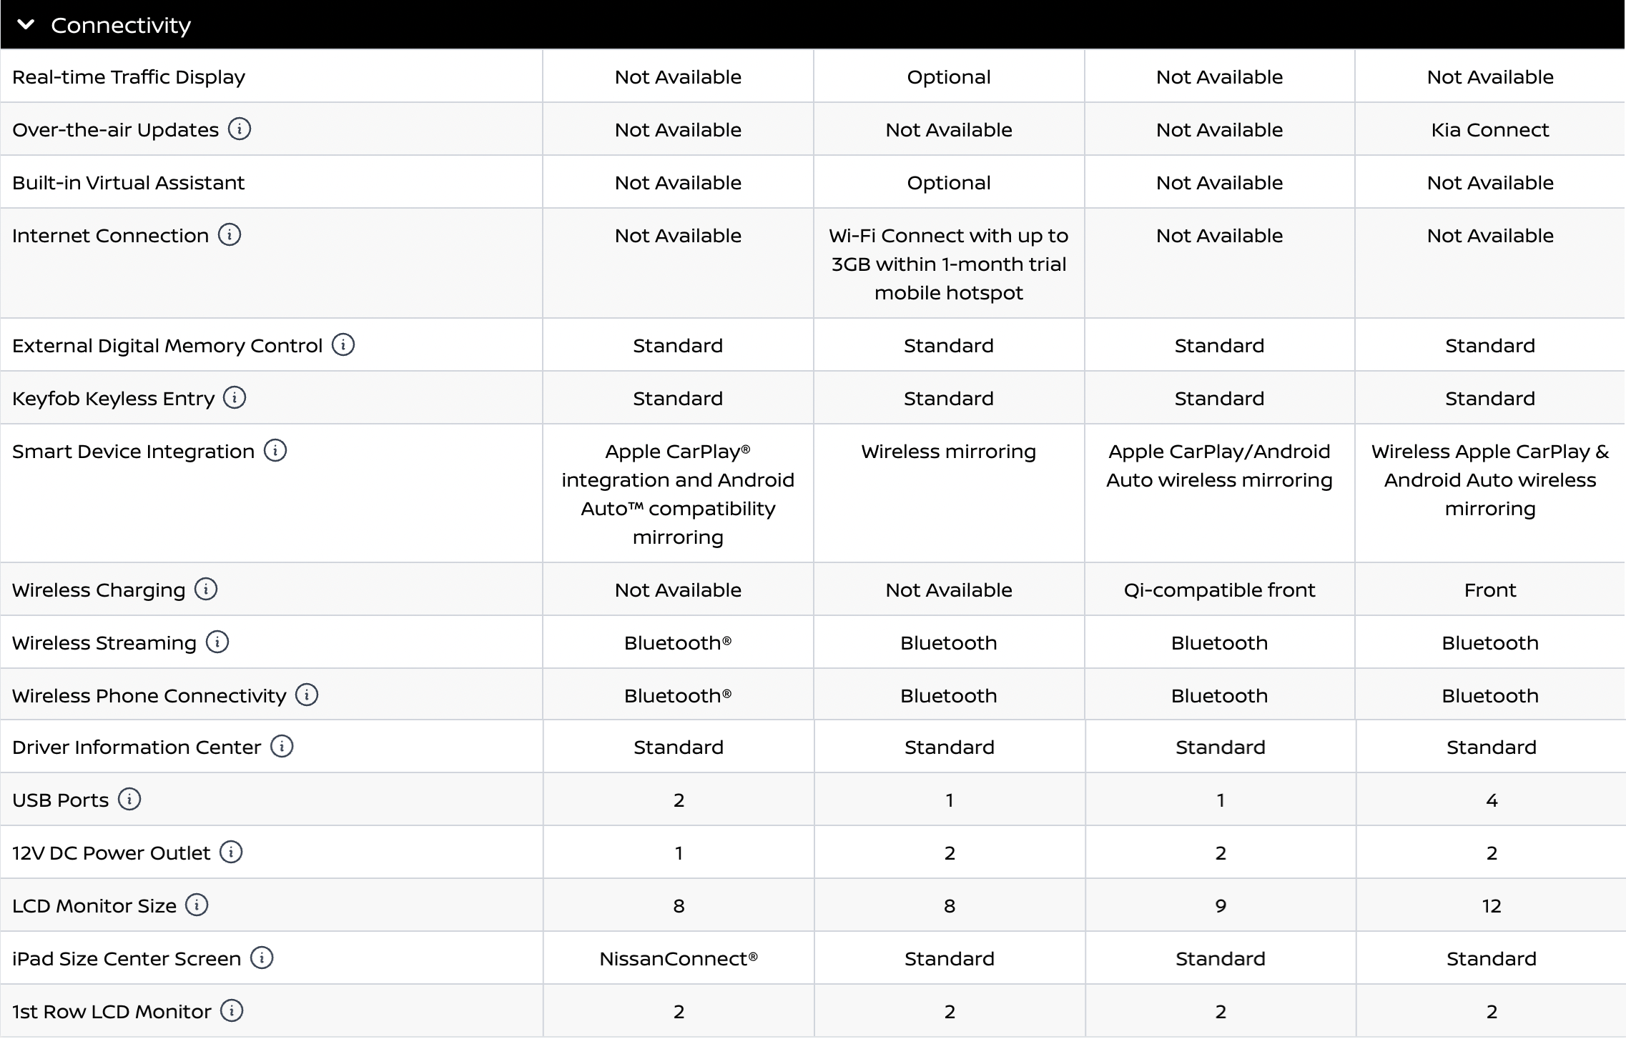
Task: Show info for Wireless Streaming
Action: point(217,642)
